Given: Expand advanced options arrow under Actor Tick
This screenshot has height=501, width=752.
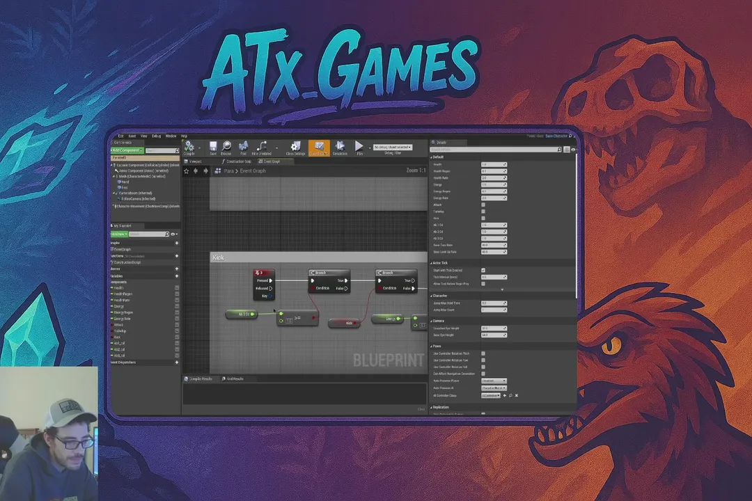Looking at the screenshot, I should coord(502,290).
